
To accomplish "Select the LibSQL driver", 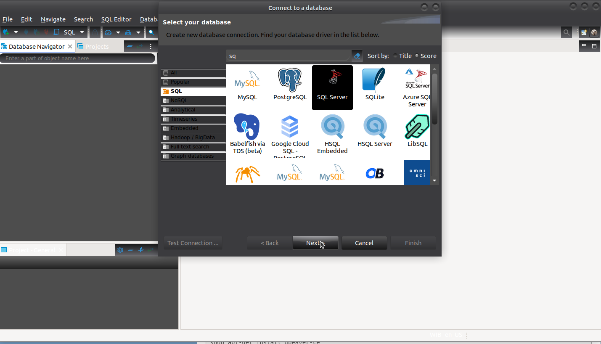I will (x=417, y=131).
